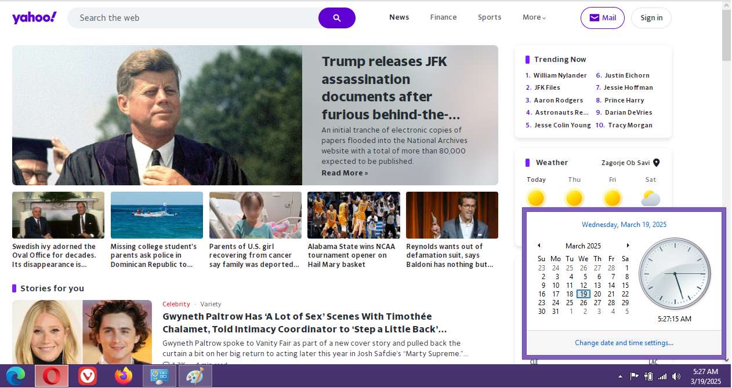Screen dimensions: 732x388
Task: Click the Yahoo logo
Action: (x=34, y=17)
